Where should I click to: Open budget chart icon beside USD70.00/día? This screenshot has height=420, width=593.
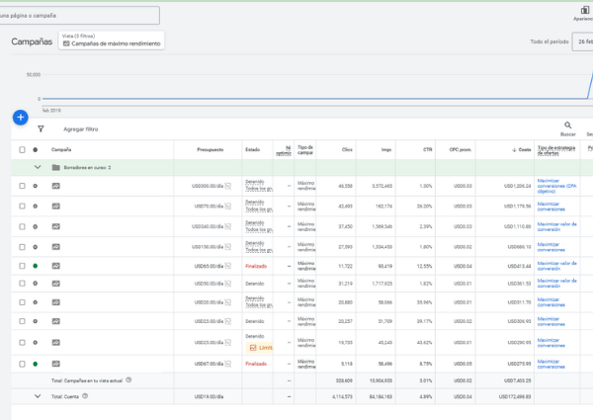click(227, 206)
